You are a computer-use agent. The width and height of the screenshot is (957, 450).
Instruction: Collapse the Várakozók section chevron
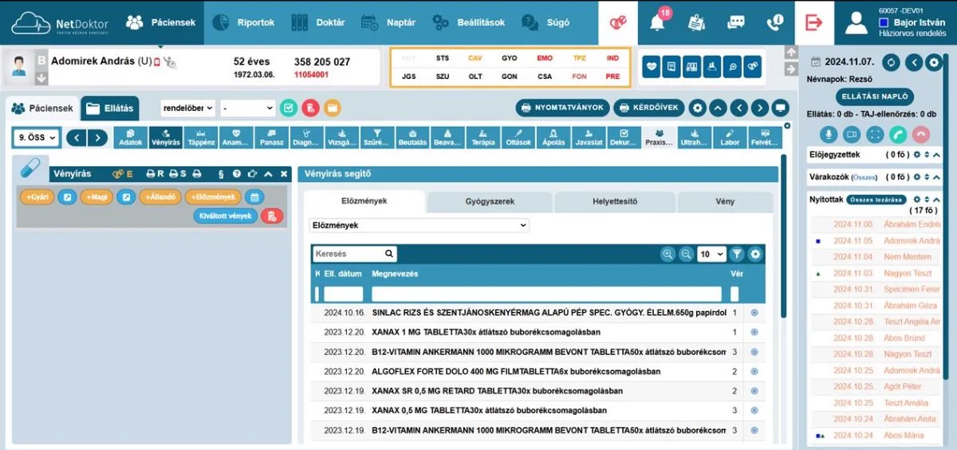click(936, 176)
